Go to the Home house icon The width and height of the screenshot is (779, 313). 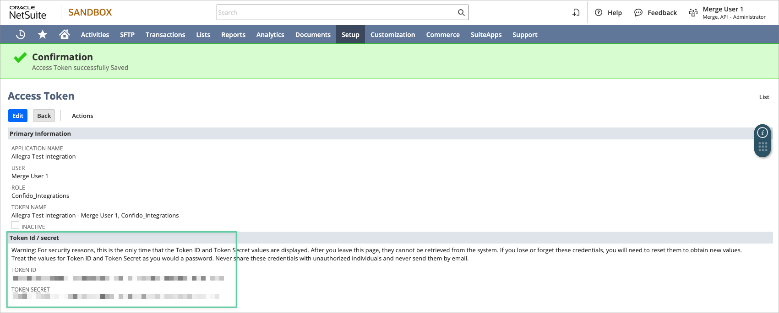(65, 34)
